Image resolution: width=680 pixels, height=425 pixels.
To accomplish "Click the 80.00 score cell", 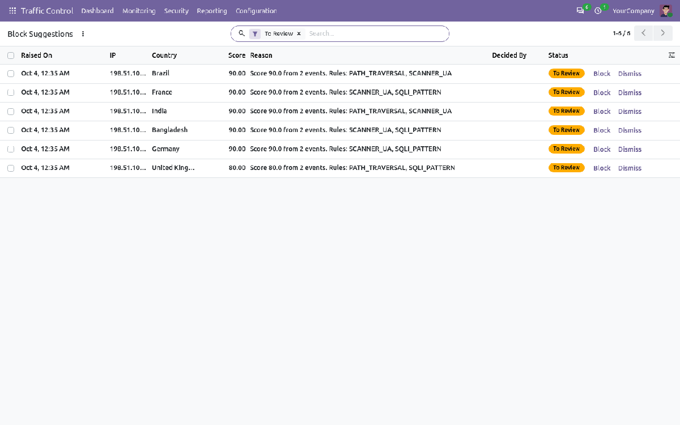I will [237, 168].
